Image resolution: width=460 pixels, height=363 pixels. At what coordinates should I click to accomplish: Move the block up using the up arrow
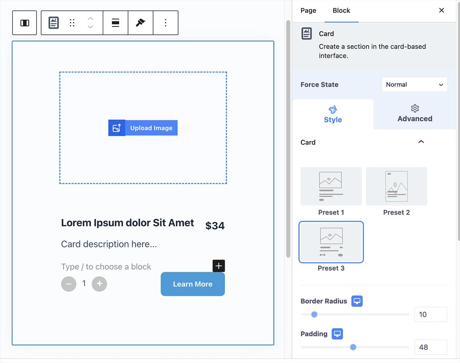[90, 18]
